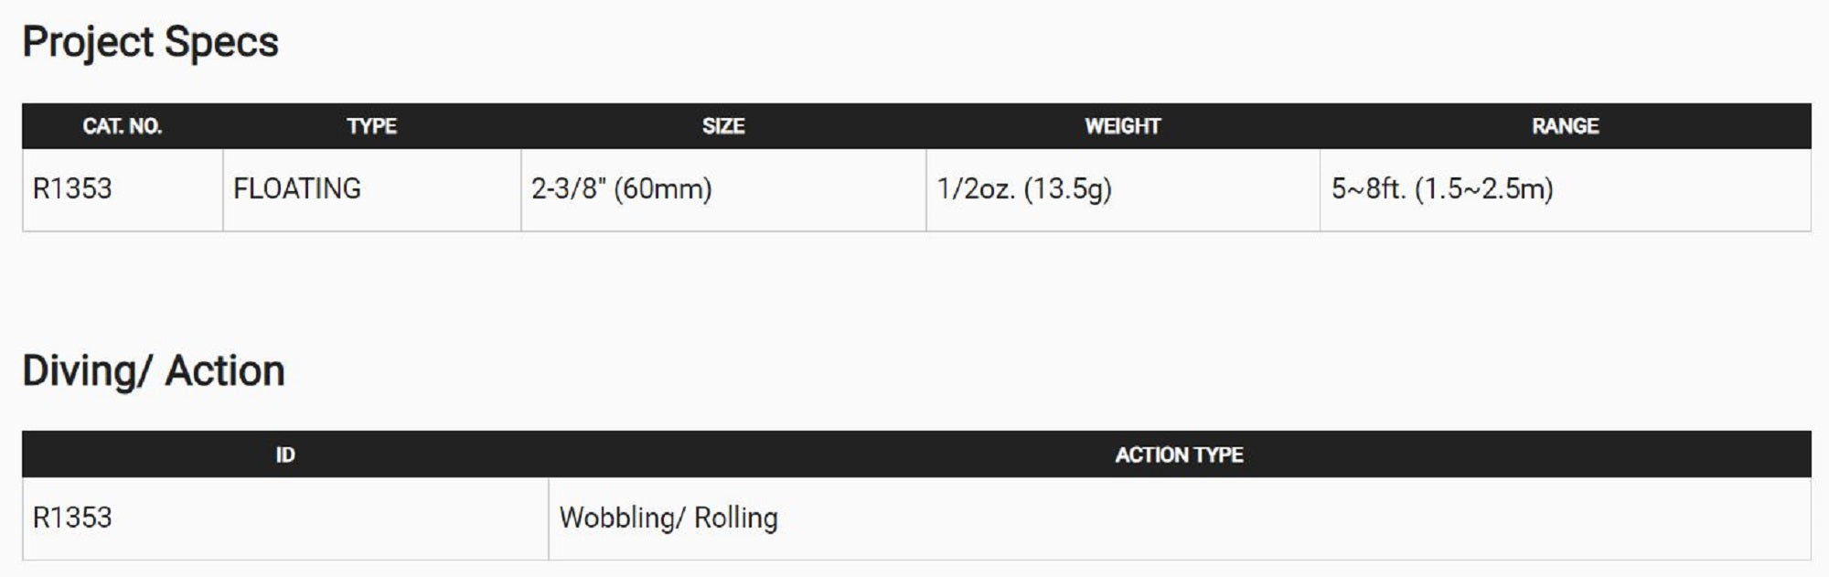Click the Diving/ Action heading
The width and height of the screenshot is (1829, 577).
click(x=154, y=371)
